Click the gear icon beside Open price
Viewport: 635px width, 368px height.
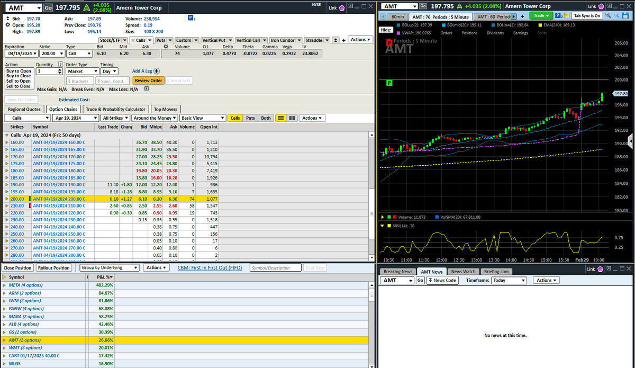pos(7,24)
